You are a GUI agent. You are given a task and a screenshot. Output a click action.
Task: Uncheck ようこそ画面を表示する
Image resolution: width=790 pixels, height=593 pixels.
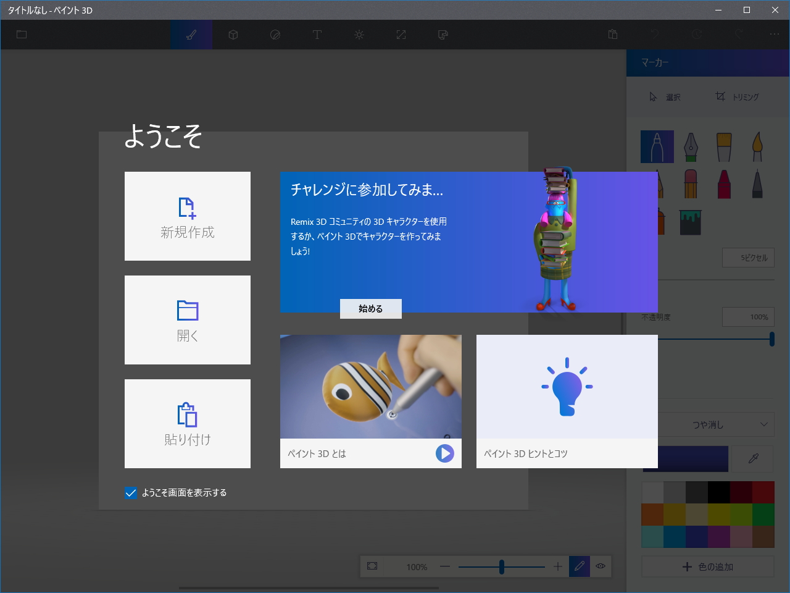click(x=130, y=492)
